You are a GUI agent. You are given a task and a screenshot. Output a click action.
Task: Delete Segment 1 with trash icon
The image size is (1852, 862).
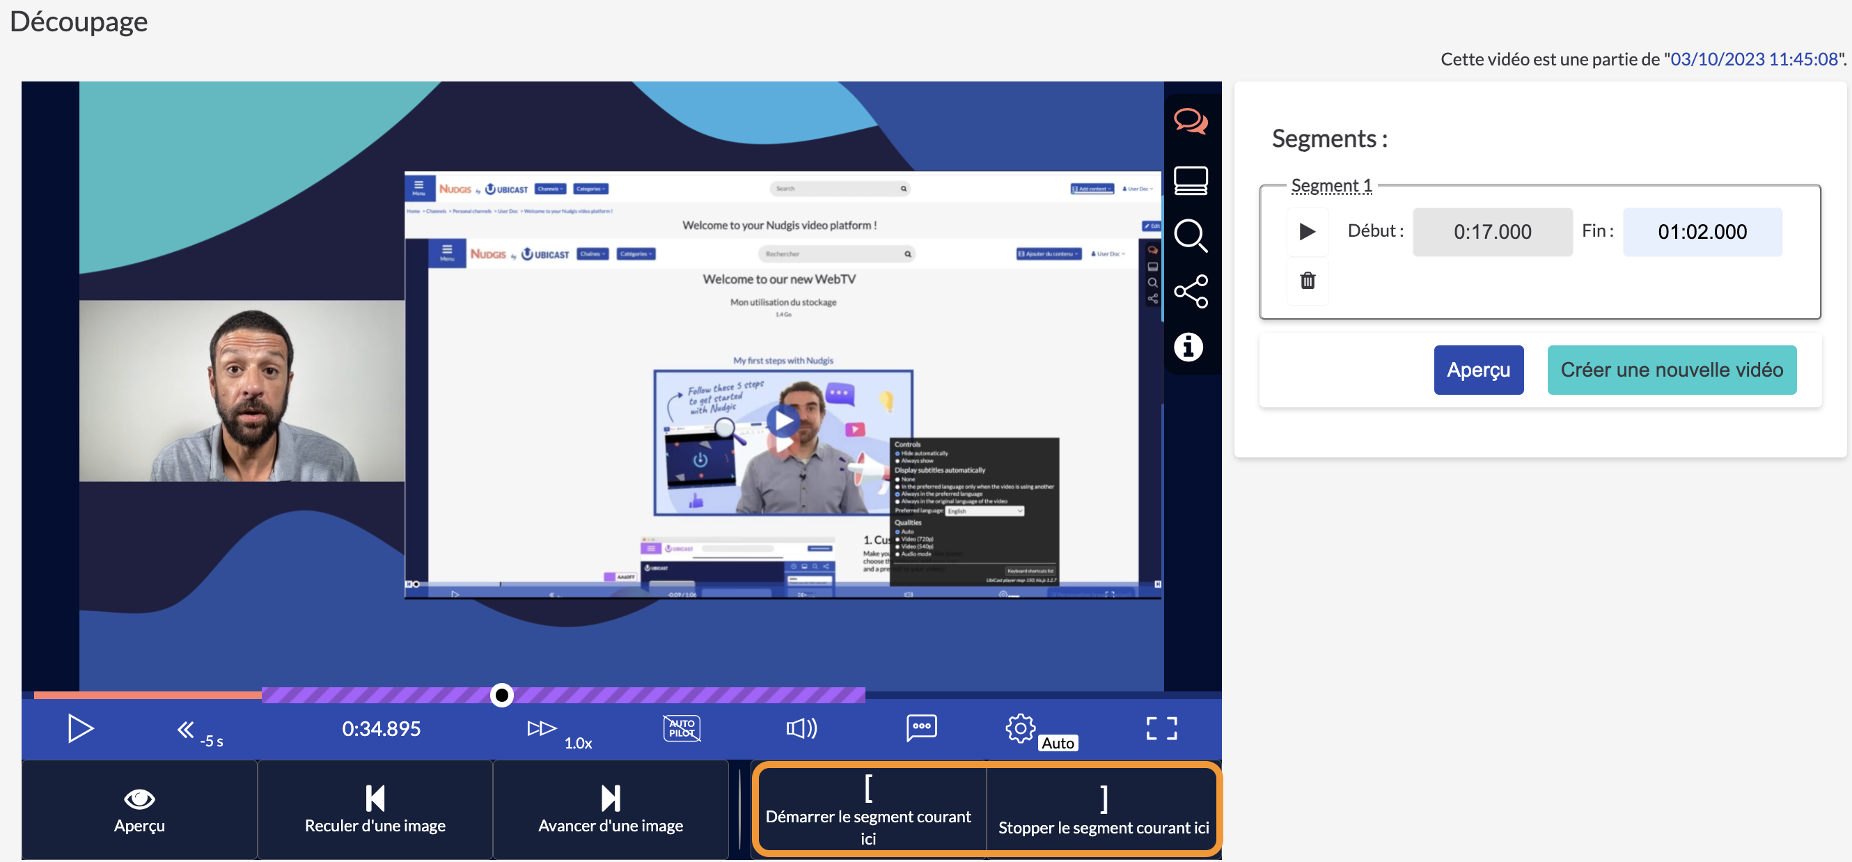(x=1308, y=281)
